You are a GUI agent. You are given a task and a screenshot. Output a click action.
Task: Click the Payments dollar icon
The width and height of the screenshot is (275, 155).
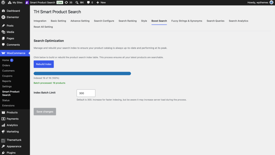point(3,119)
